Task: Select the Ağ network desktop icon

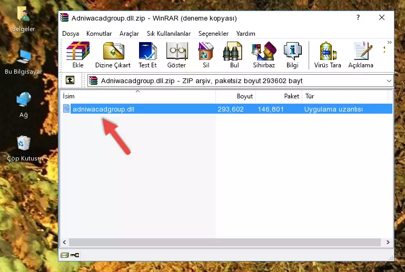Action: (x=24, y=105)
